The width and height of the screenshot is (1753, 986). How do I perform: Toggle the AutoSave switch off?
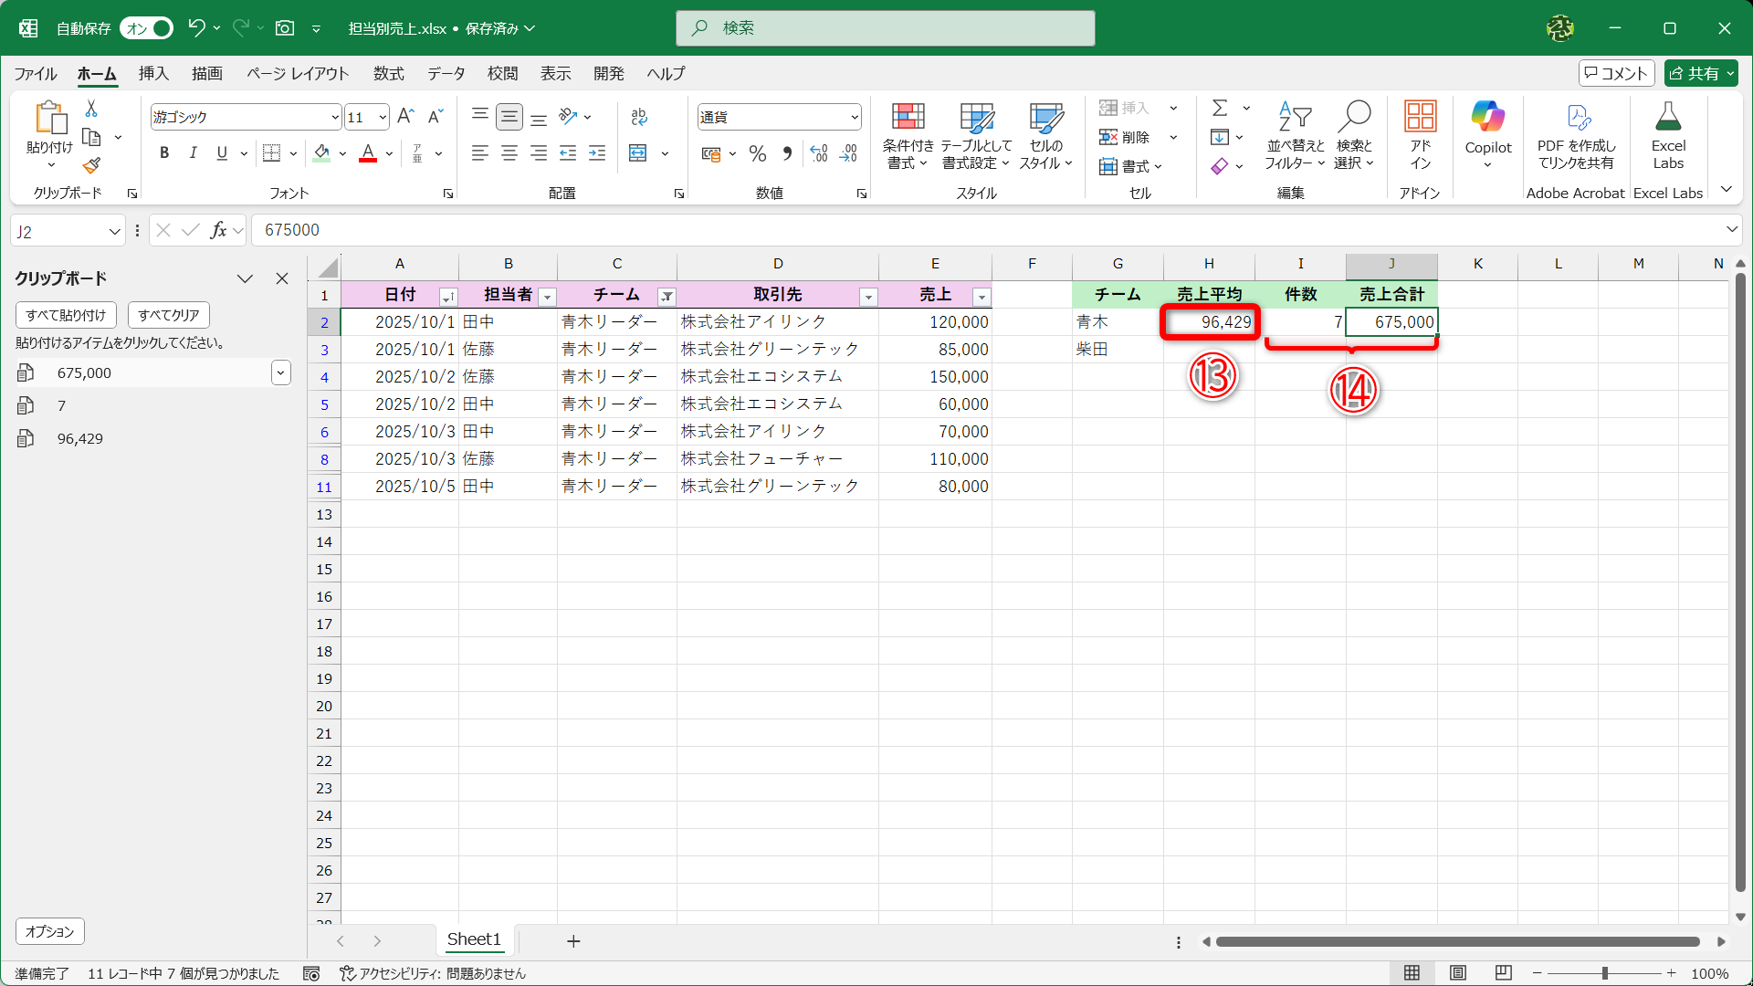[147, 28]
